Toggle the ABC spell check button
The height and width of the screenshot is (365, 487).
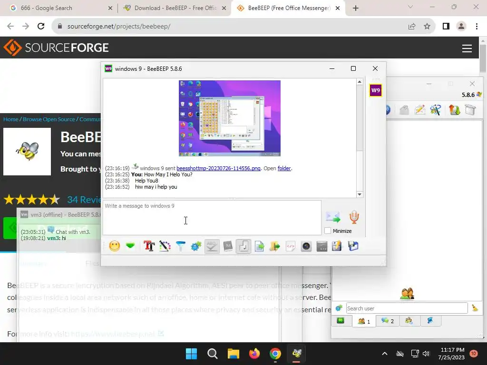pos(212,246)
